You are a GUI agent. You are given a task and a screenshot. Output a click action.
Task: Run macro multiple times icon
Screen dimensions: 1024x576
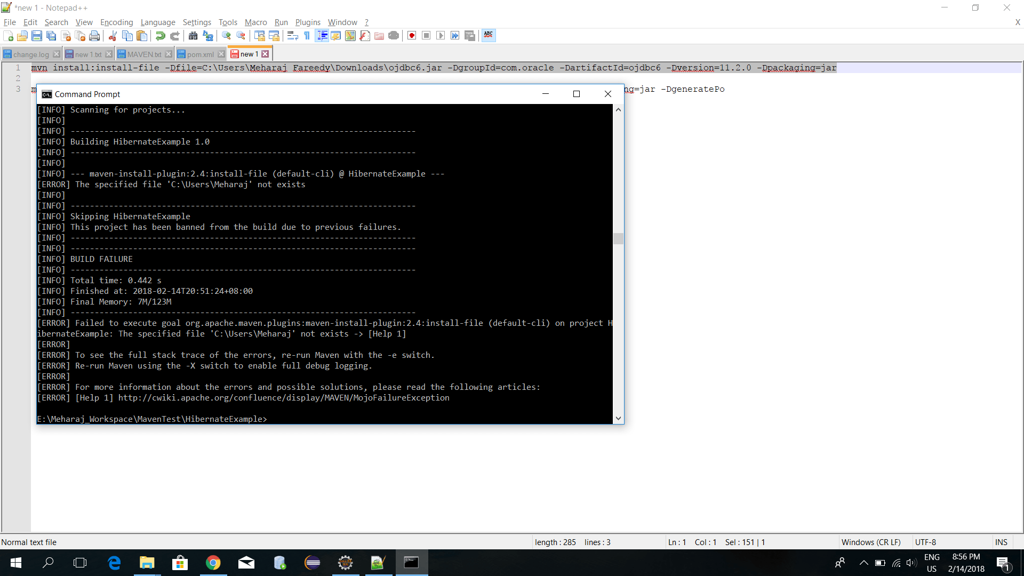click(455, 36)
